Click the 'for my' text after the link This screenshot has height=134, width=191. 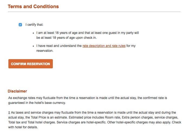pyautogui.click(x=131, y=46)
